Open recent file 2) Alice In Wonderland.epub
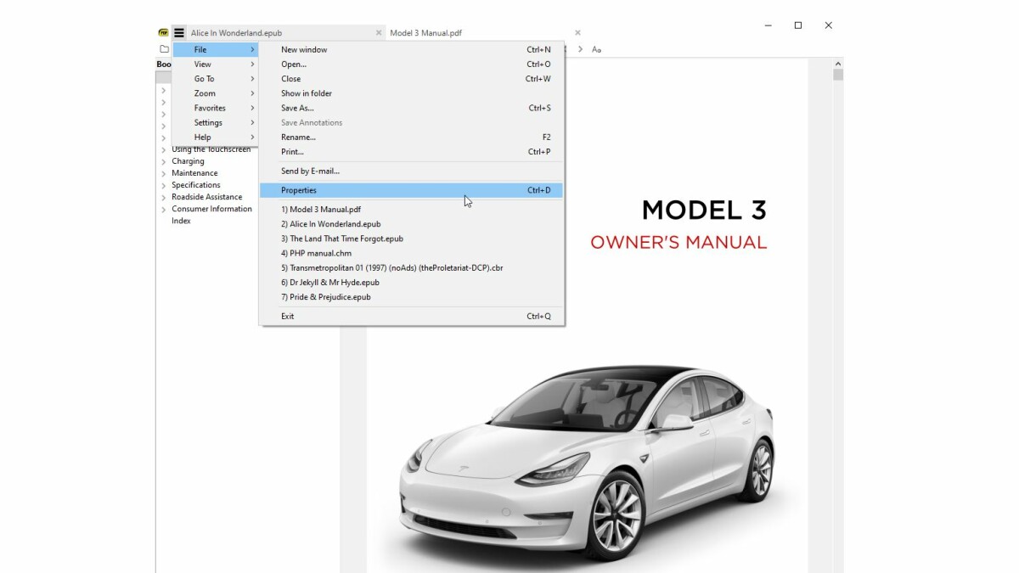Screen dimensions: 1019x573 tap(412, 224)
